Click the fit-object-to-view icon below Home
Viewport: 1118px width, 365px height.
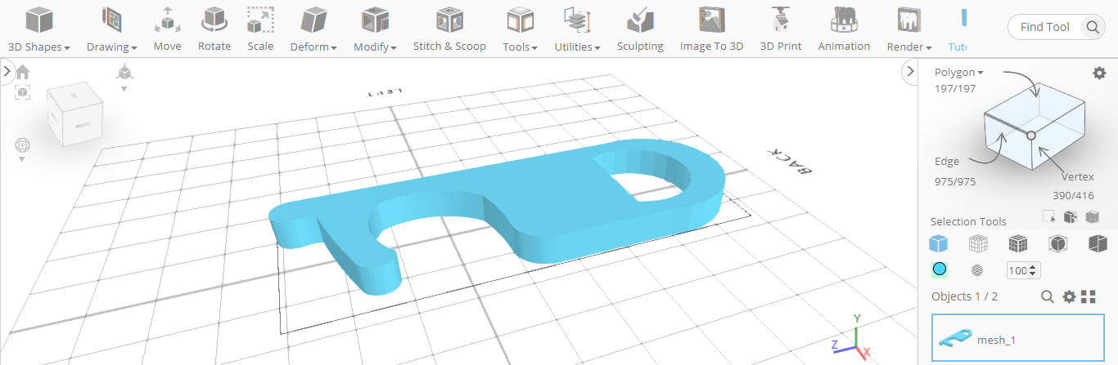pyautogui.click(x=23, y=92)
